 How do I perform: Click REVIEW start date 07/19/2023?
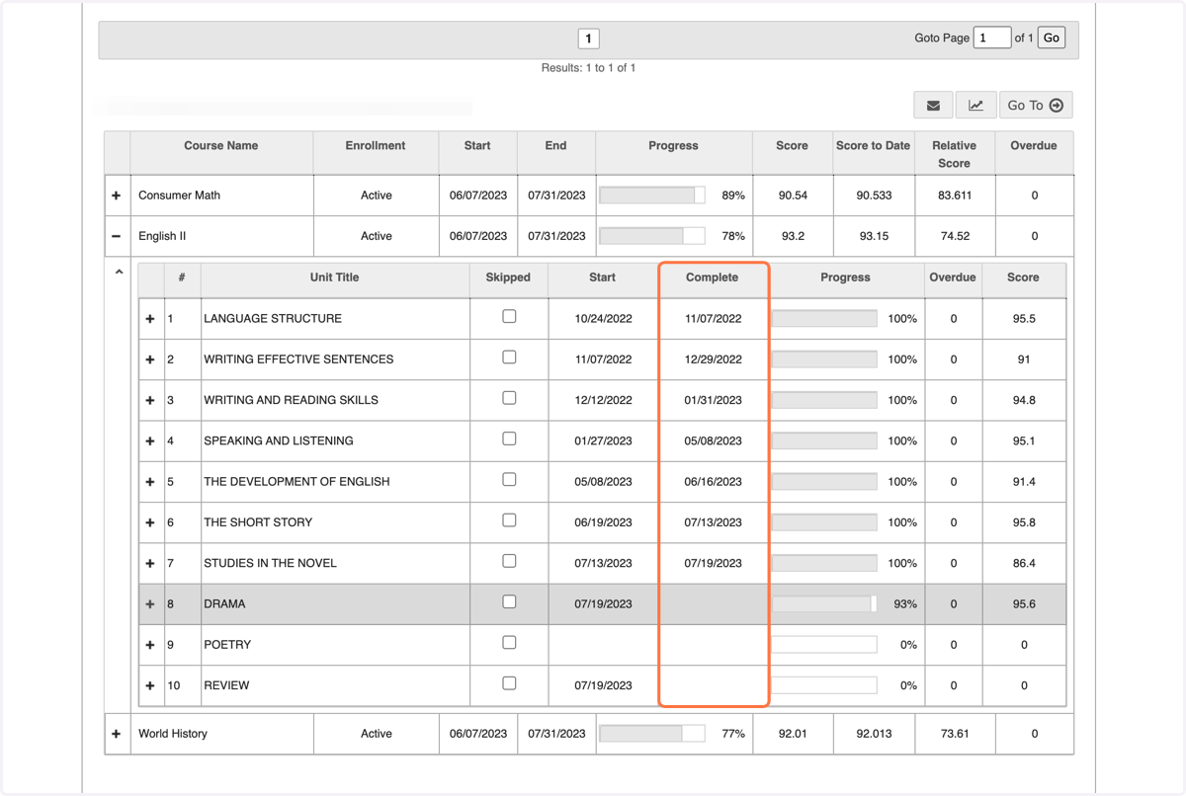[603, 685]
